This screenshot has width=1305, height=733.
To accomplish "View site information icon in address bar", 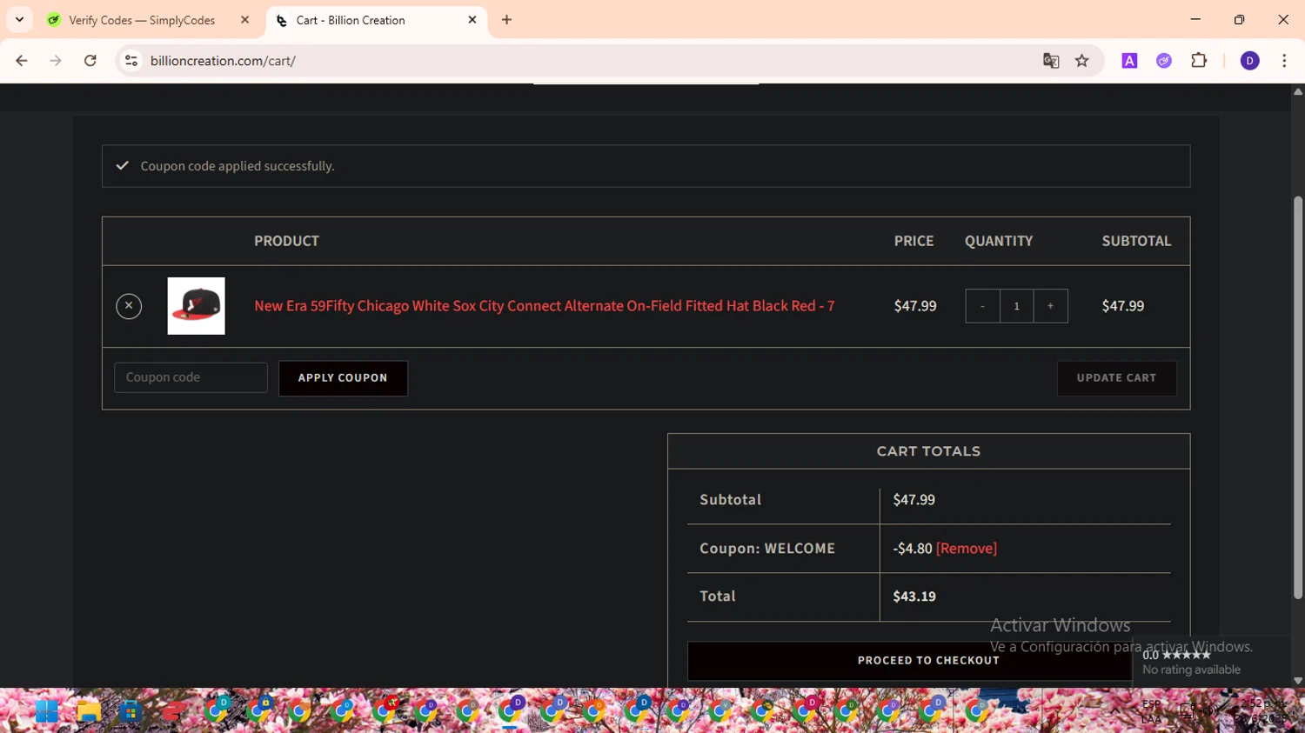I will click(x=131, y=61).
